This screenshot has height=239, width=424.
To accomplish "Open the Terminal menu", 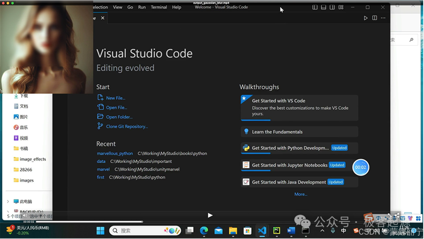I will pyautogui.click(x=159, y=7).
